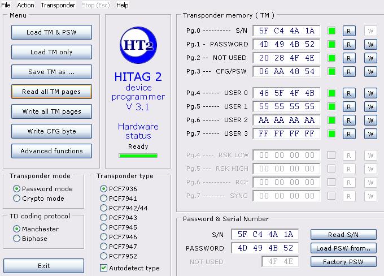The width and height of the screenshot is (384, 276).
Task: Write Pg.5 USER 1 page with W button
Action: [370, 107]
